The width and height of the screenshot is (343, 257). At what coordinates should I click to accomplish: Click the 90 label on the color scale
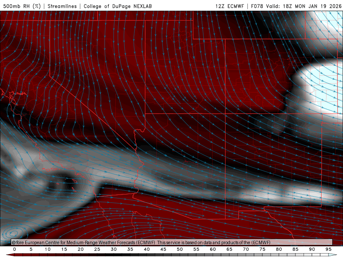pos(312,249)
